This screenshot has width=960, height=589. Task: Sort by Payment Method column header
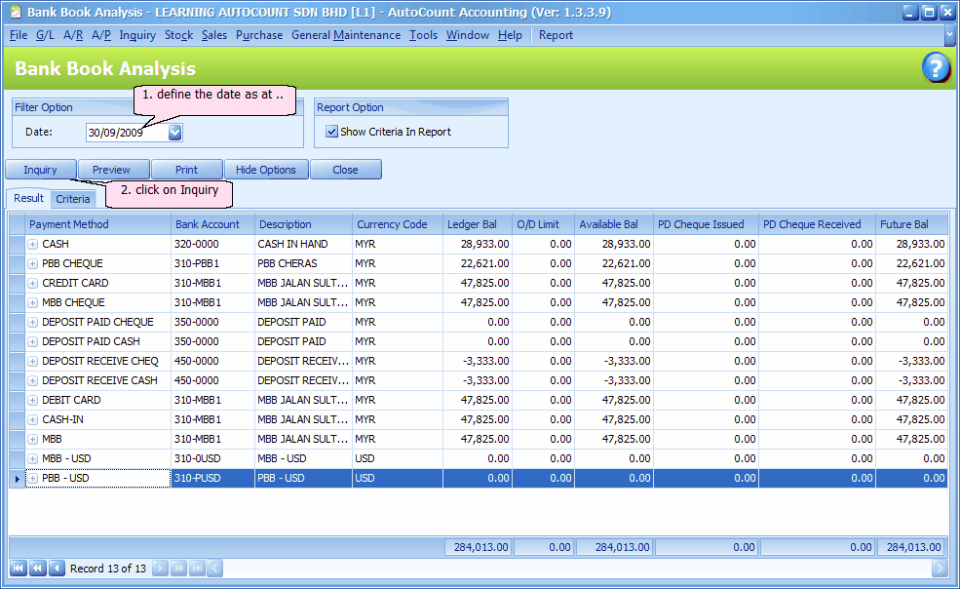click(x=98, y=224)
